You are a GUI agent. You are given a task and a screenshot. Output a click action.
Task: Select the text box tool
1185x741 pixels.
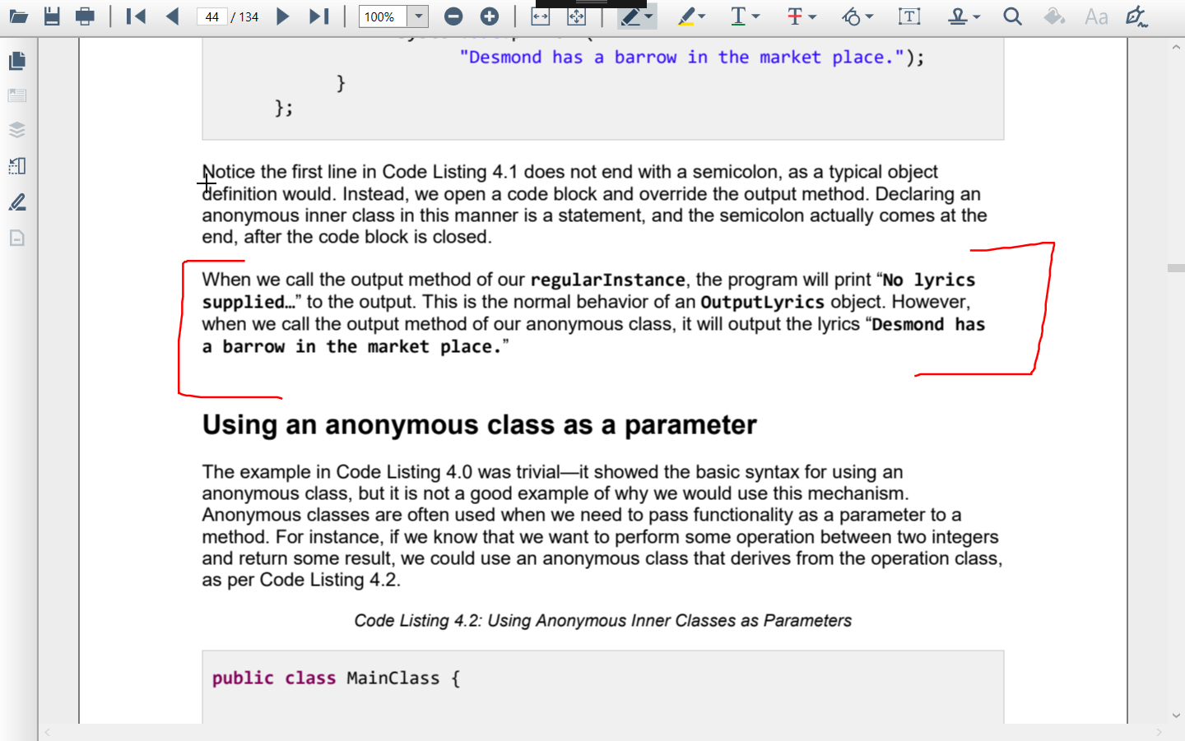point(909,16)
